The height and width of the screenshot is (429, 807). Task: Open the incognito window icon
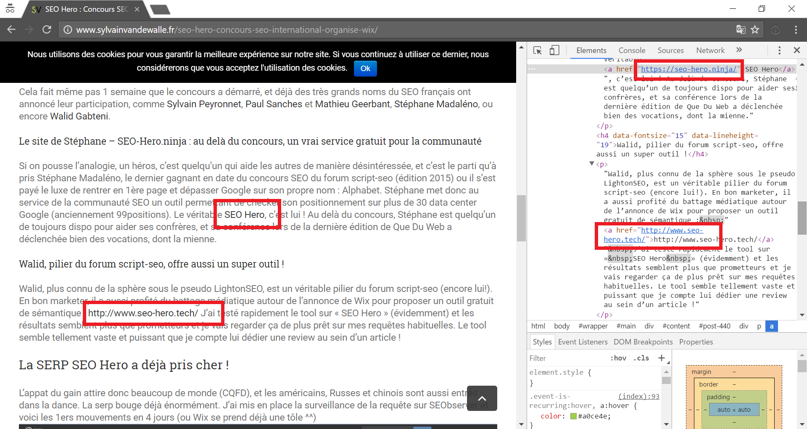tap(10, 8)
